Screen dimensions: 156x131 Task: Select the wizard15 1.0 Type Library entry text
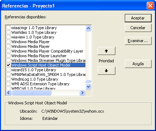coord(34,70)
